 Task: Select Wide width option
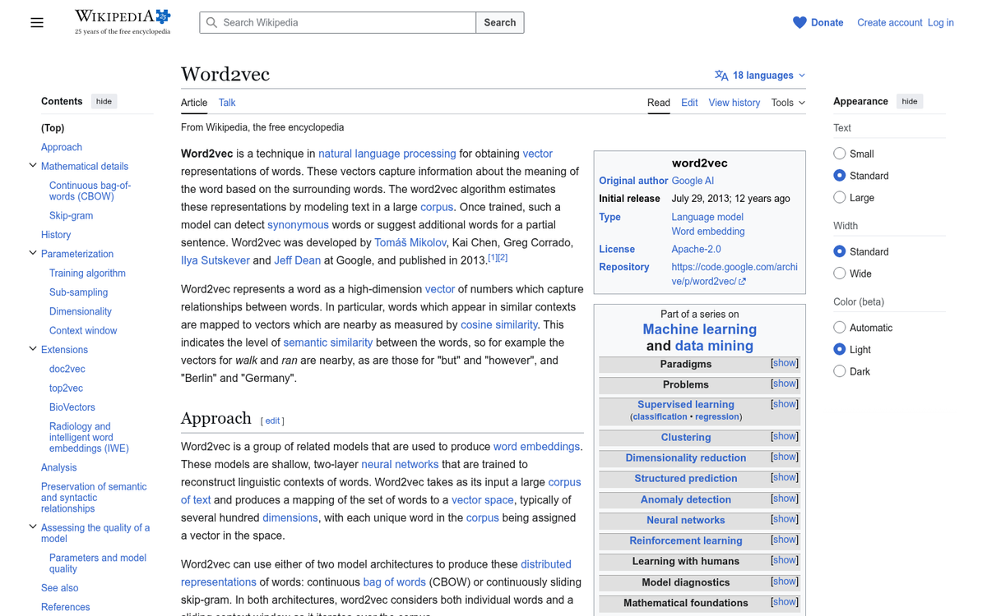pyautogui.click(x=839, y=274)
